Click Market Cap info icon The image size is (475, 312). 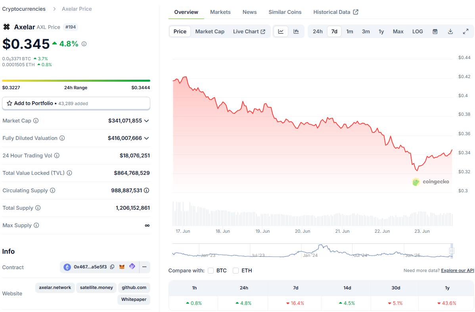[36, 121]
